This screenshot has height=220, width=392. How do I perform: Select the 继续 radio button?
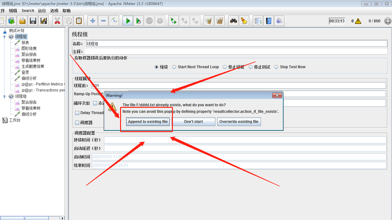click(157, 67)
